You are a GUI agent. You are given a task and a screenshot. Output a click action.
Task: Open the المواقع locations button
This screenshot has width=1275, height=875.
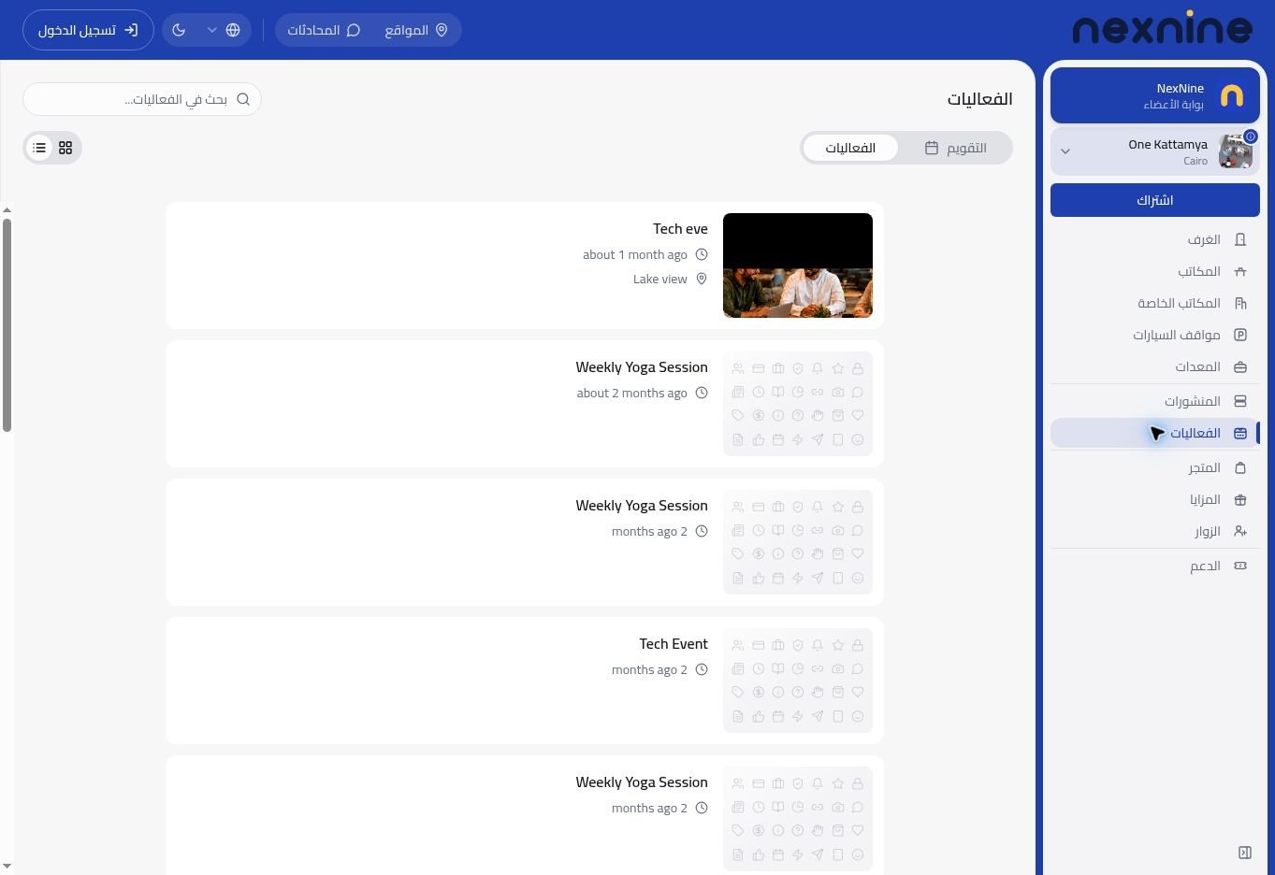(416, 30)
